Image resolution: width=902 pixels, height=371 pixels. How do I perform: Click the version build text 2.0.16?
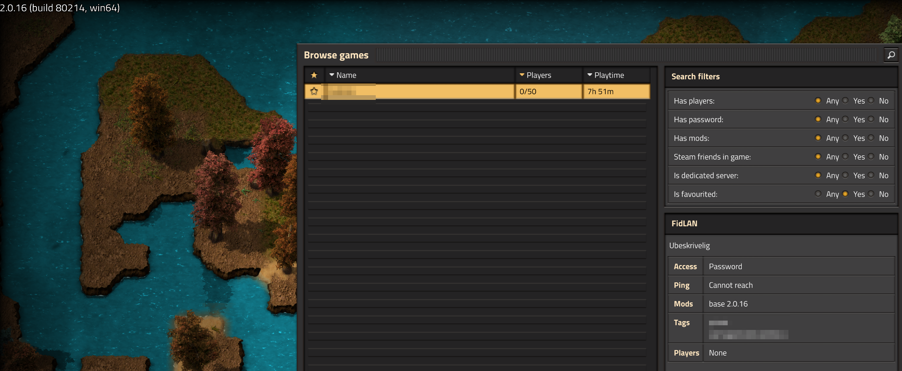click(x=60, y=8)
